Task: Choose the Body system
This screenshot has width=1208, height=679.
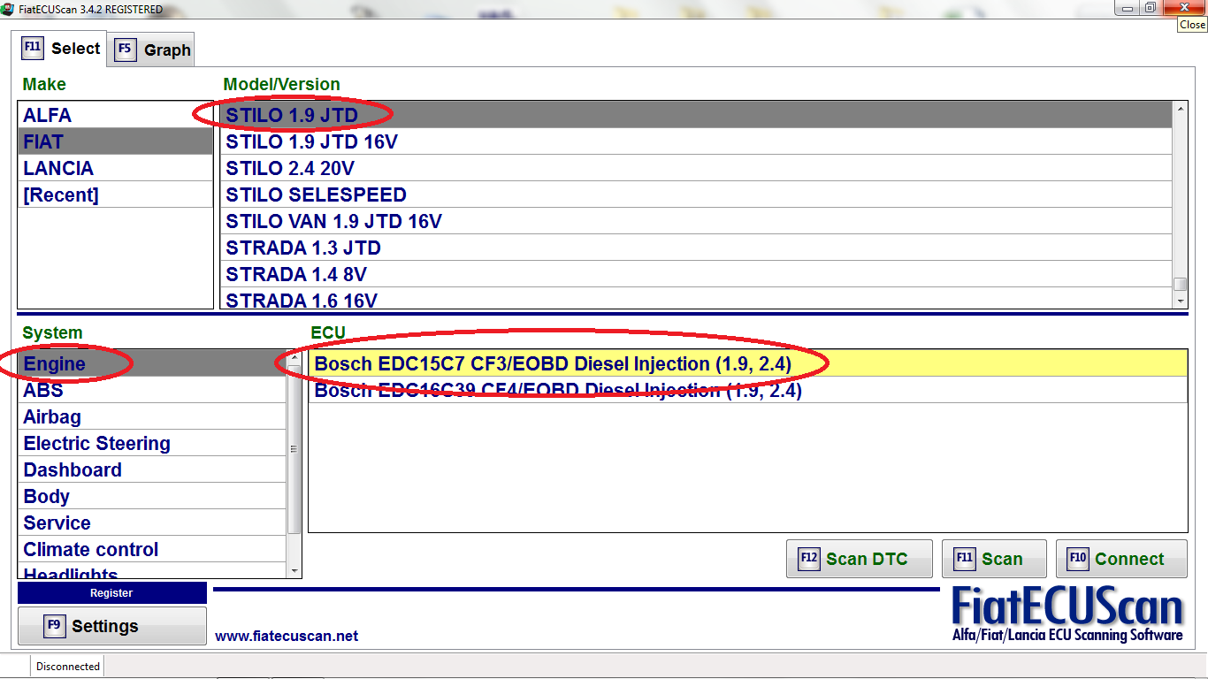Action: 152,496
